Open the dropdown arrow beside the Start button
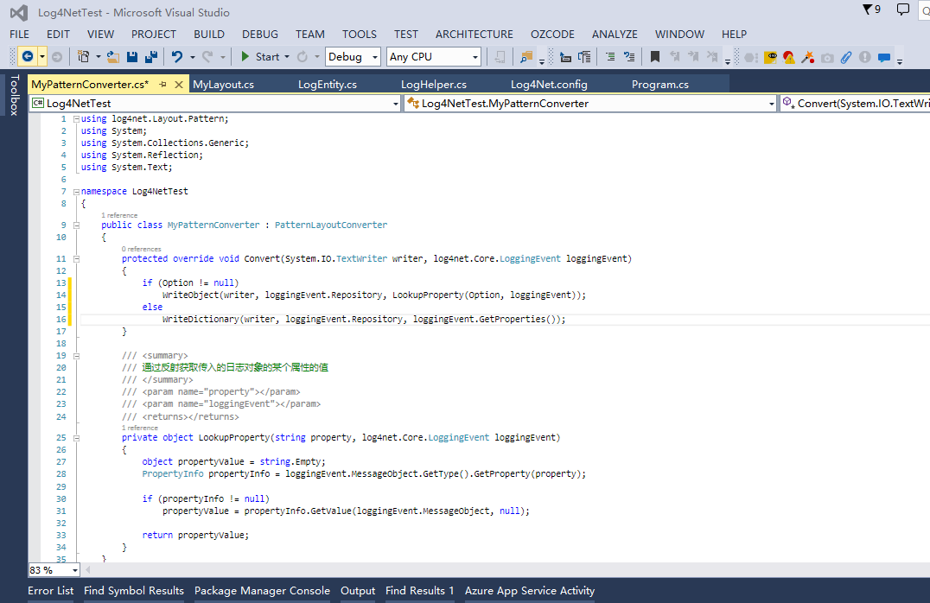 click(x=287, y=58)
